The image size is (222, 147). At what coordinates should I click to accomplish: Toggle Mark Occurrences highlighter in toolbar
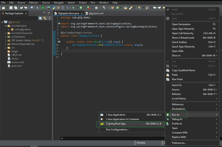54,7
